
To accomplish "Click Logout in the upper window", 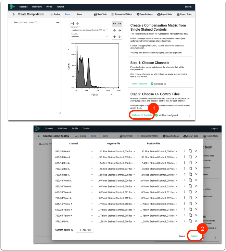I will [x=188, y=7].
